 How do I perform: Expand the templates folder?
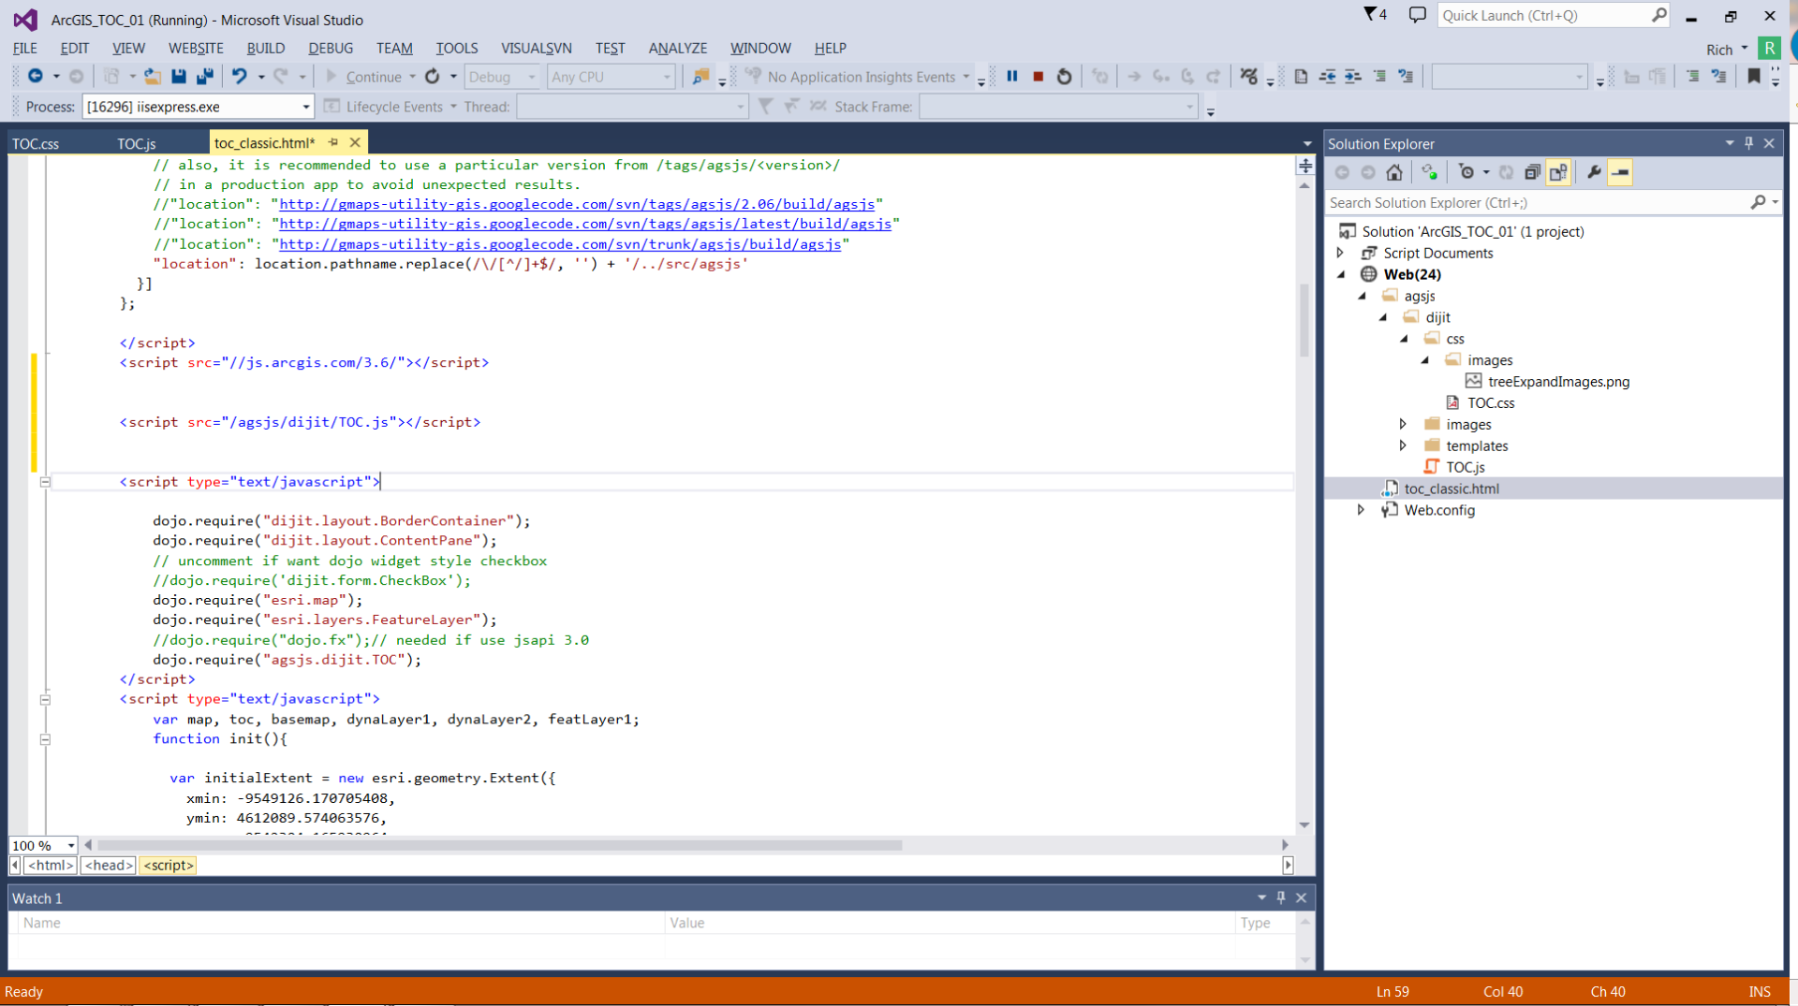click(1403, 445)
